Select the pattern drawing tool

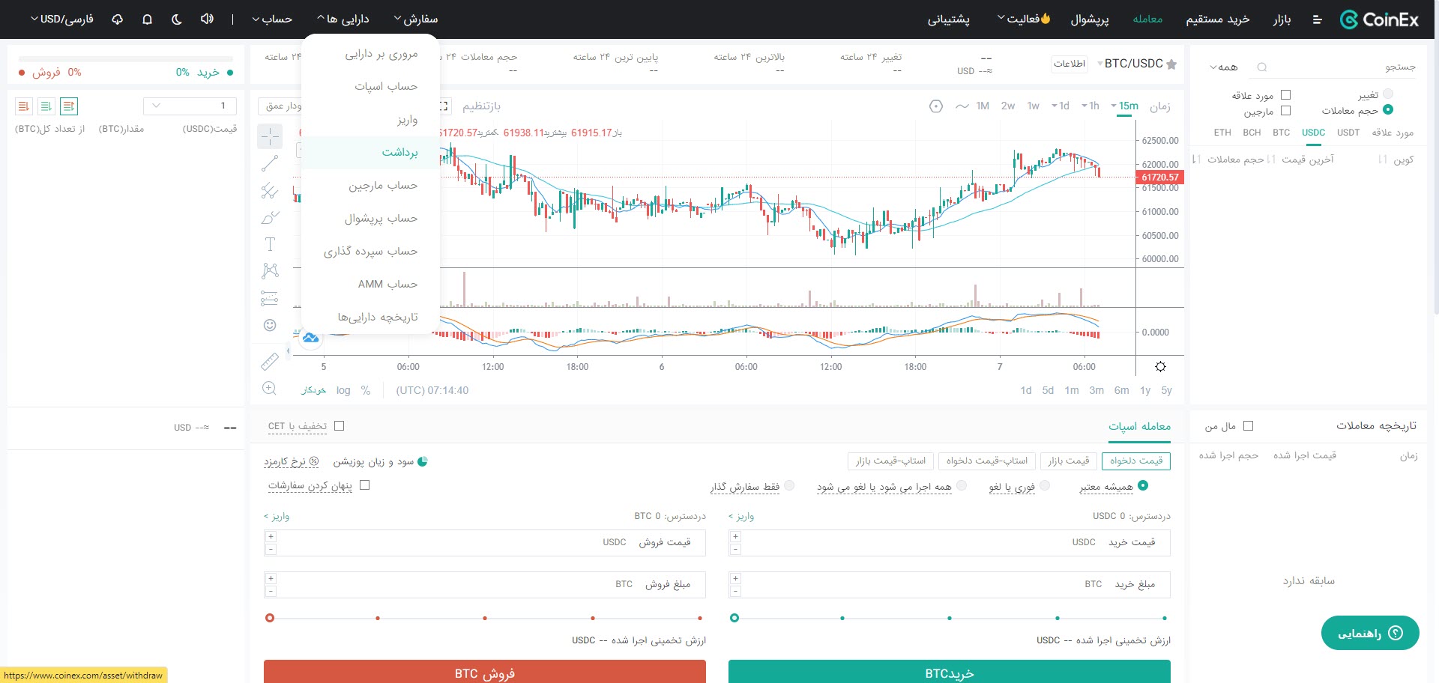click(270, 271)
